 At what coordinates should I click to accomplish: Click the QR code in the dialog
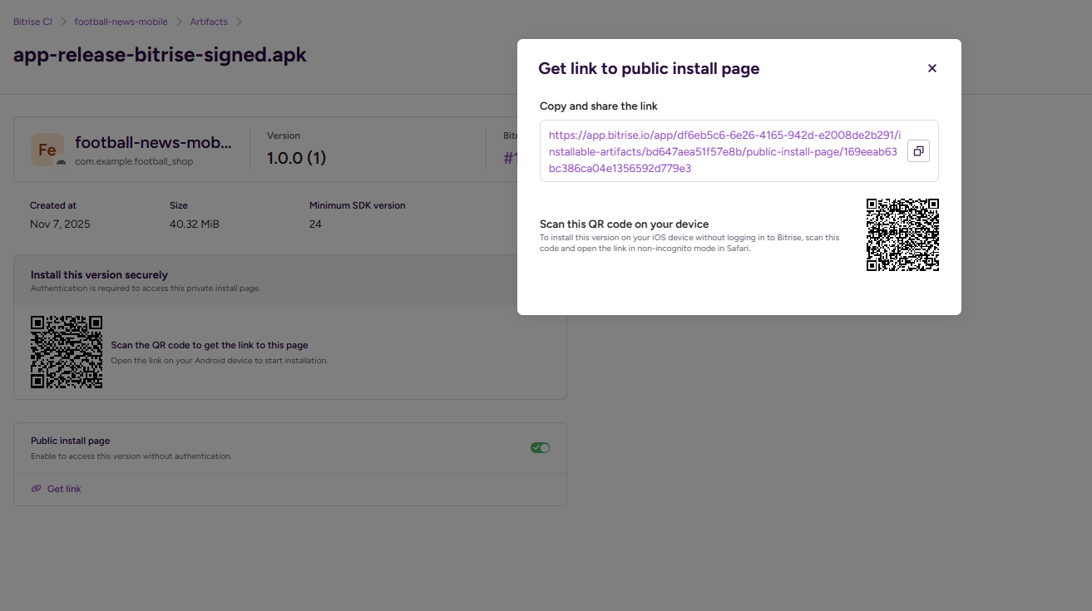pyautogui.click(x=902, y=234)
